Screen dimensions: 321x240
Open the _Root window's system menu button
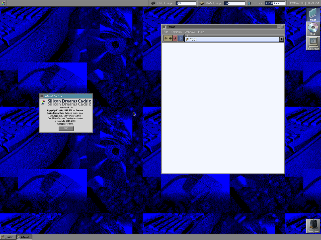164,27
